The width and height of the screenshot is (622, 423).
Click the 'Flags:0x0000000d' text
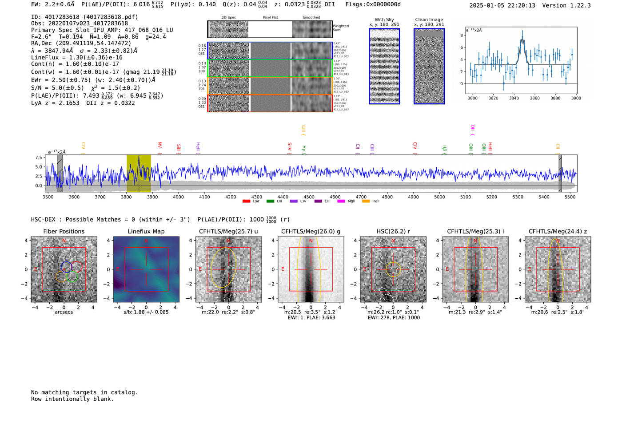click(373, 4)
